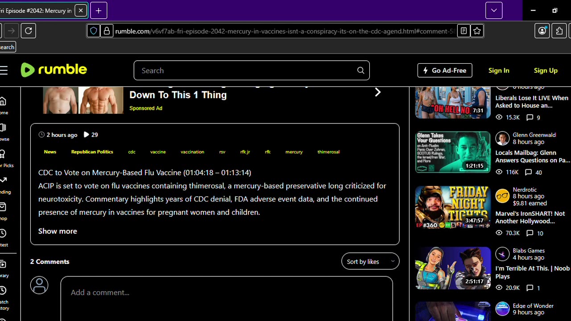Open Trending in the left sidebar
Image resolution: width=571 pixels, height=321 pixels.
pyautogui.click(x=4, y=185)
